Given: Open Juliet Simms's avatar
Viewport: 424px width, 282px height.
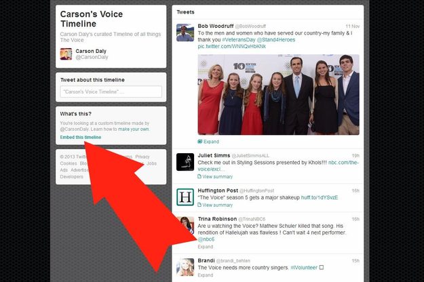Looking at the screenshot, I should (x=185, y=162).
